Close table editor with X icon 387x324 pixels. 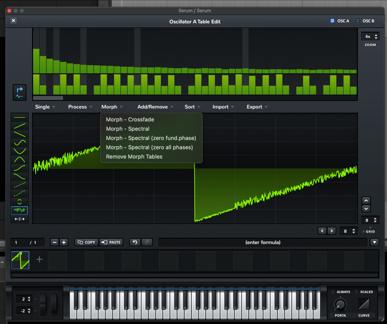pyautogui.click(x=14, y=21)
